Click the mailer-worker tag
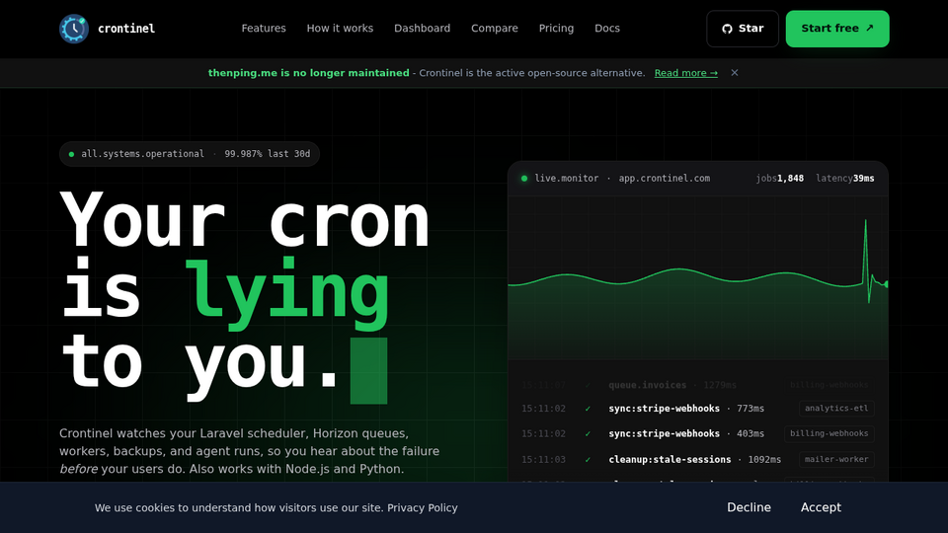This screenshot has width=948, height=533. [x=836, y=459]
